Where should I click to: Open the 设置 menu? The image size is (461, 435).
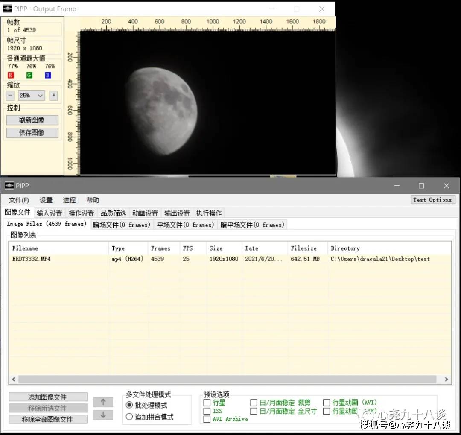(x=46, y=200)
